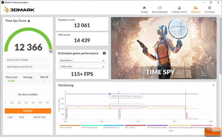Toggle the GPU Load legend line

point(136,126)
